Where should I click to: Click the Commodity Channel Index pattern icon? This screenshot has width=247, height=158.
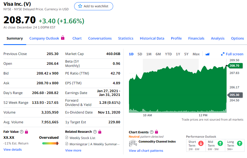click(x=133, y=143)
